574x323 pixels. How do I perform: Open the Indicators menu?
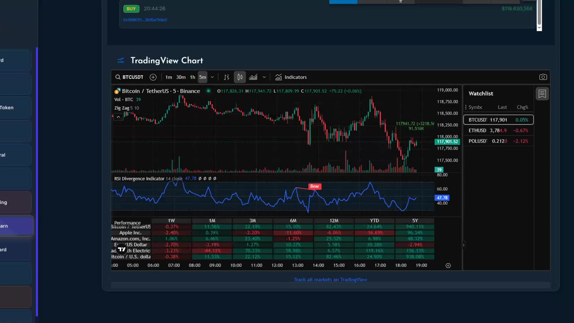tap(291, 77)
